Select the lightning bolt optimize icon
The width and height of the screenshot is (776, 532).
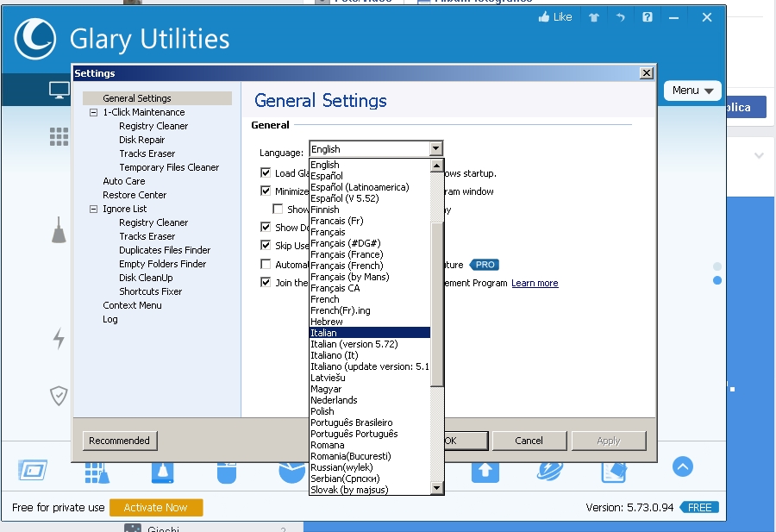59,339
